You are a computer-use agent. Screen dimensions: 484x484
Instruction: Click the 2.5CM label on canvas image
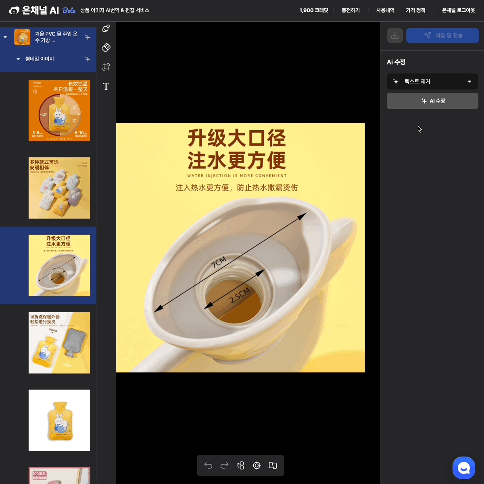click(240, 295)
